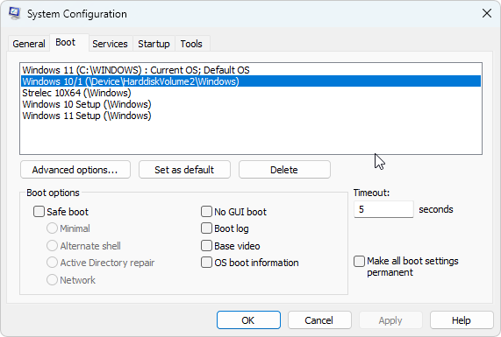The width and height of the screenshot is (501, 337).
Task: Delete the selected boot entry
Action: [284, 170]
